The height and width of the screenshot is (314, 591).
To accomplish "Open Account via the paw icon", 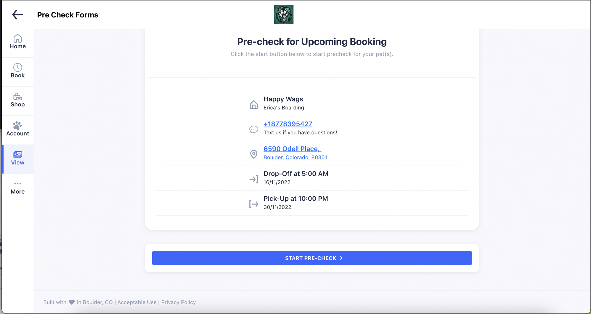I will pos(17,125).
